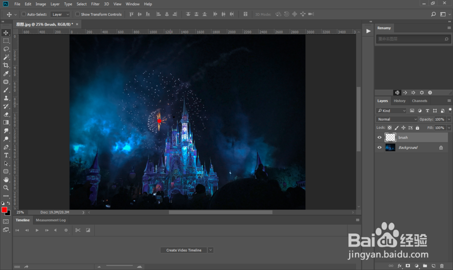
Task: Activate the Zoom tool in toolbar
Action: 6,188
